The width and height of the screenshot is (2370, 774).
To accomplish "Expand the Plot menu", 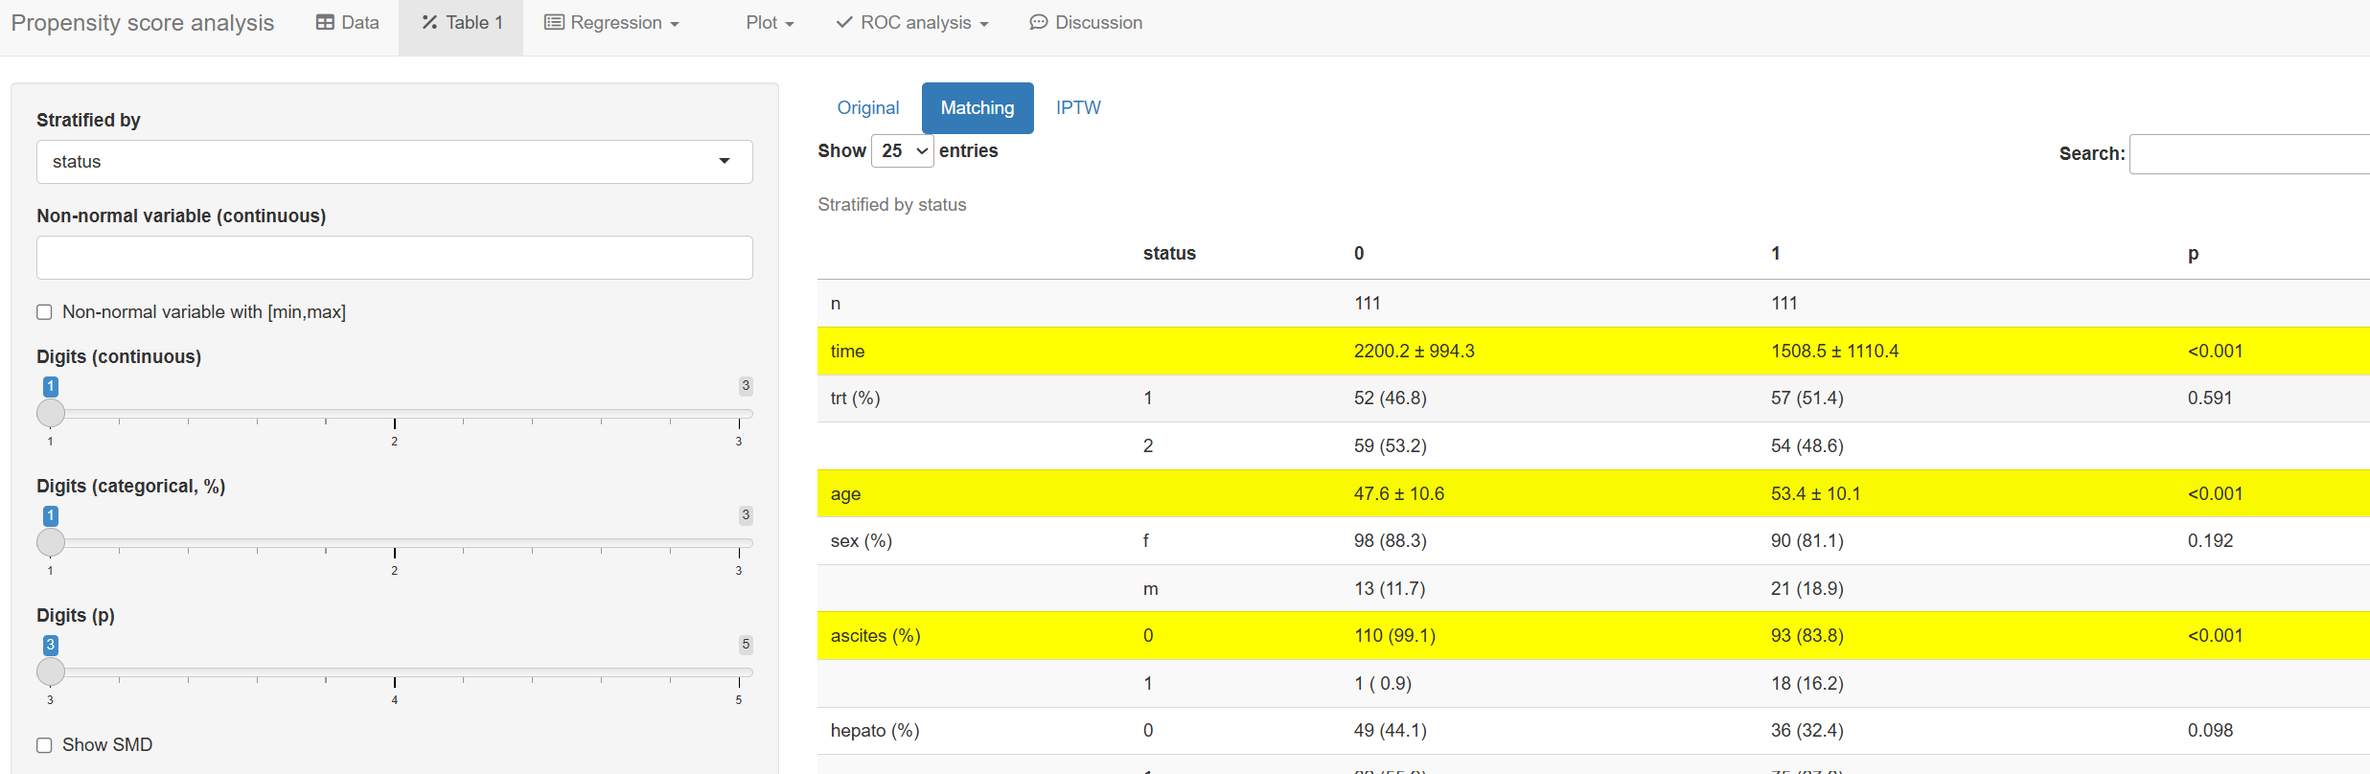I will tap(770, 23).
